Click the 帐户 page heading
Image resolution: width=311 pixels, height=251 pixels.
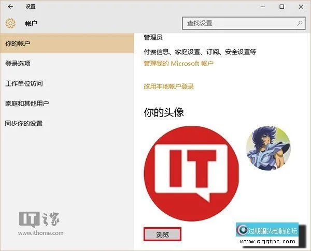[32, 23]
